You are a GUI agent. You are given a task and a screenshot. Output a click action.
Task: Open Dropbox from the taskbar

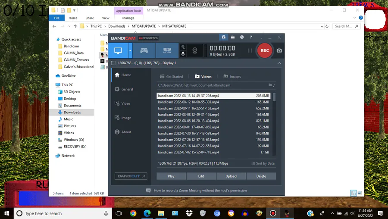(x=189, y=213)
